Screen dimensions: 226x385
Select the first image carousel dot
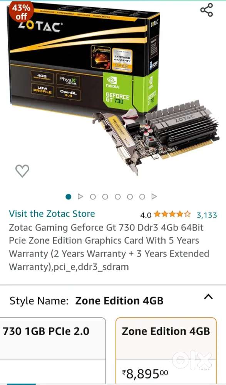click(69, 197)
